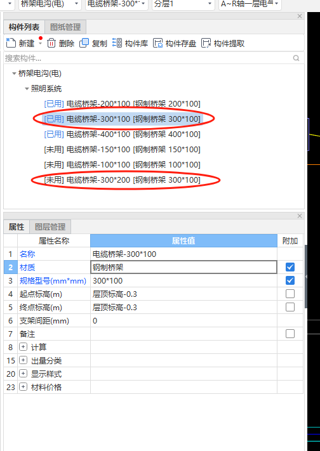
Task: Click the 附加 column header
Action: tap(290, 241)
